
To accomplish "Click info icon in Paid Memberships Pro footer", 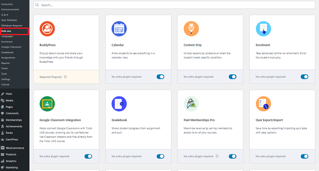I will pyautogui.click(x=217, y=156).
